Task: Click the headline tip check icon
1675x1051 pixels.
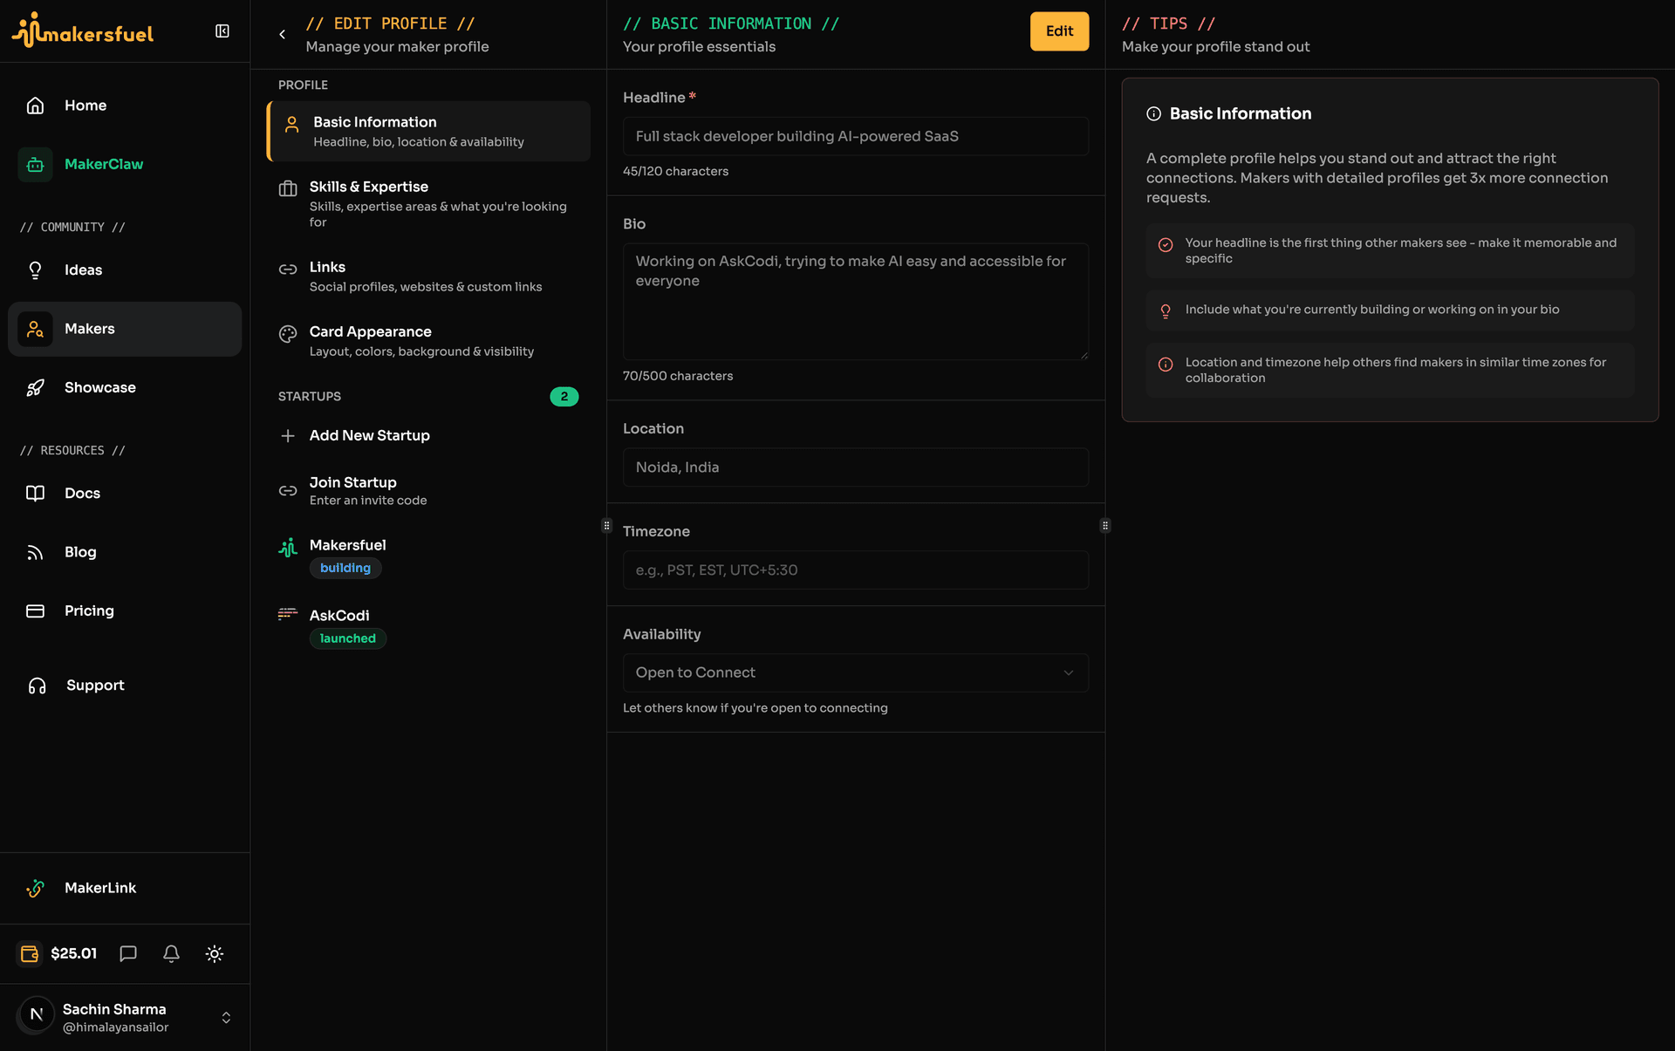Action: coord(1166,245)
